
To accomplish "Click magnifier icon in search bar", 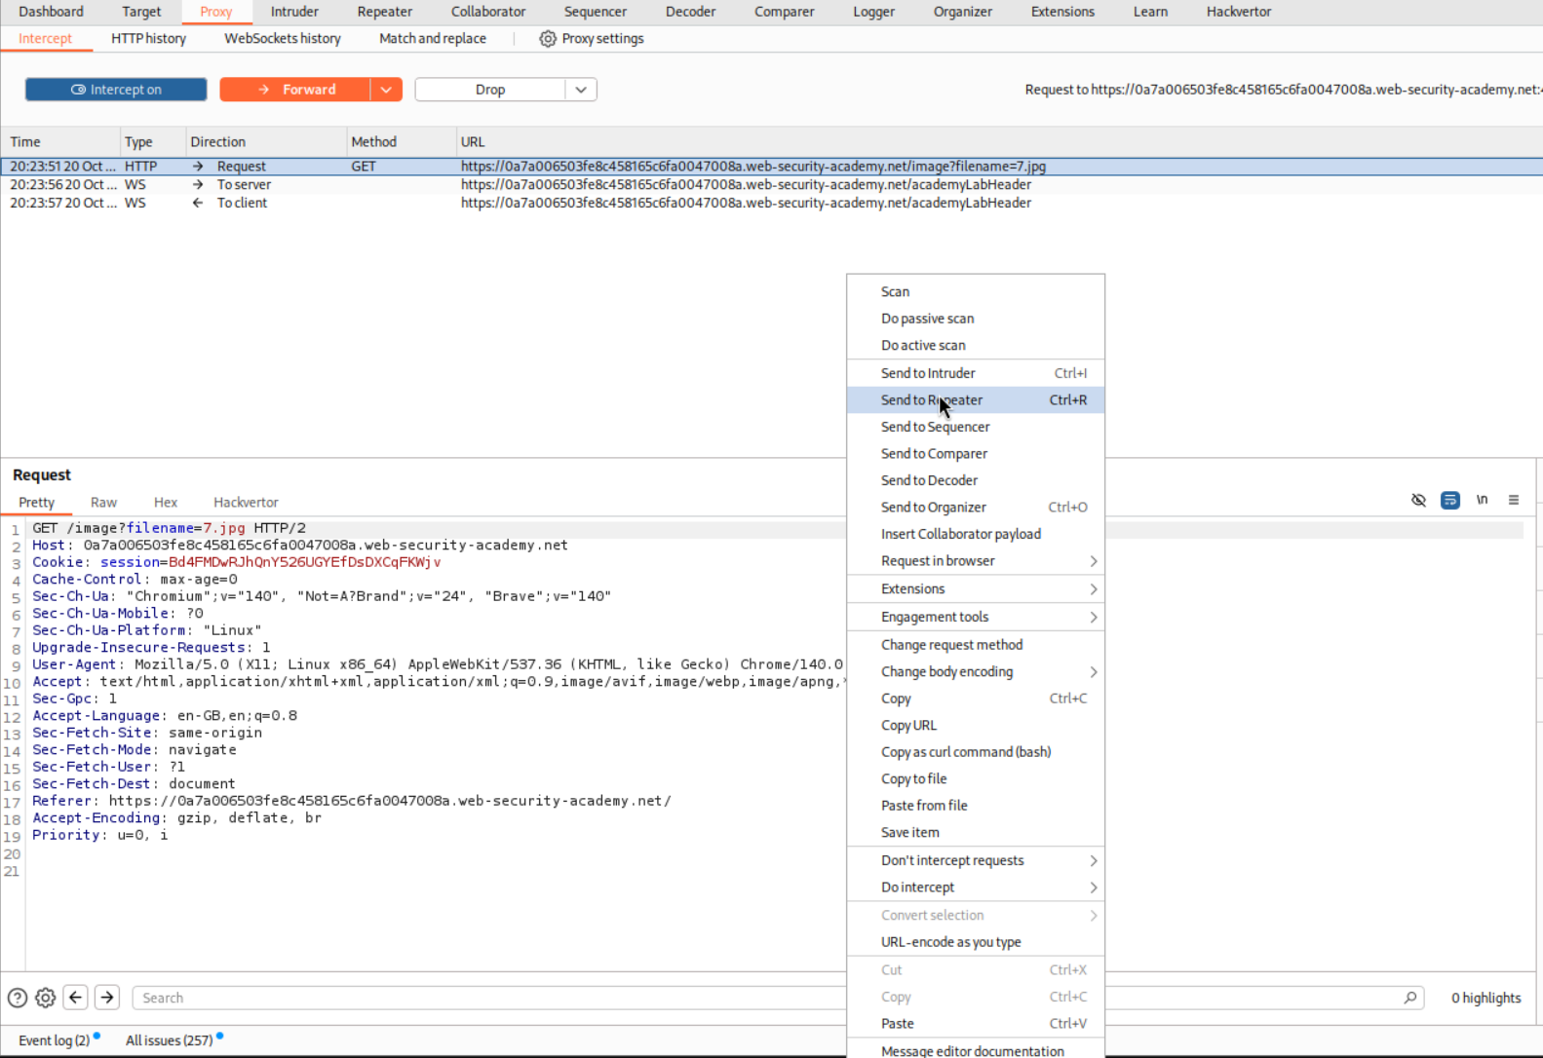I will (x=1409, y=998).
